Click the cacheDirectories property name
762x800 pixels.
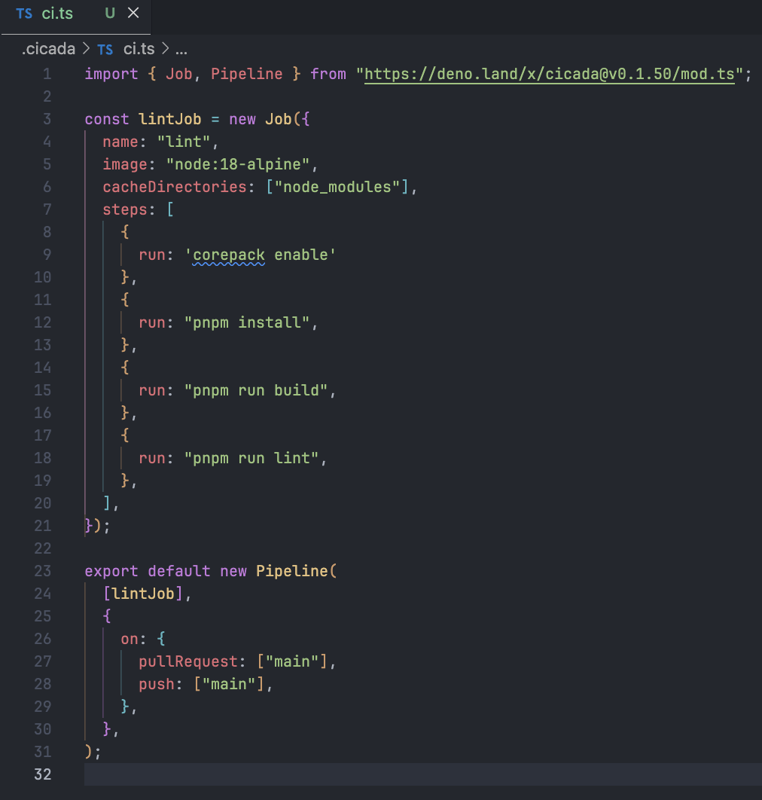[x=175, y=187]
